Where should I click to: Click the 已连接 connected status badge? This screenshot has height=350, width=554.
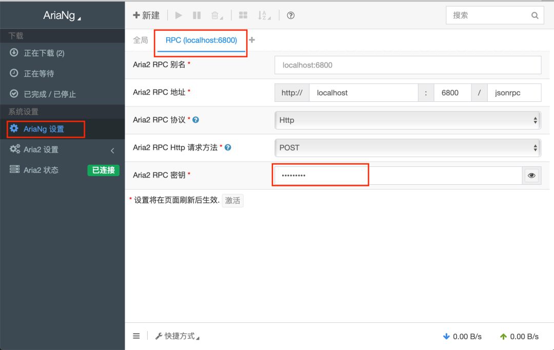[x=104, y=170]
